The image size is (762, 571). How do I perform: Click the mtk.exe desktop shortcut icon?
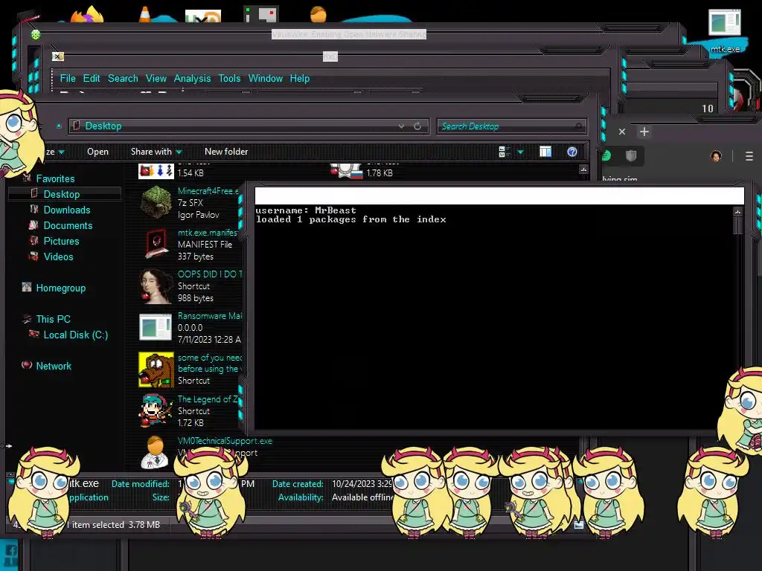tap(724, 22)
